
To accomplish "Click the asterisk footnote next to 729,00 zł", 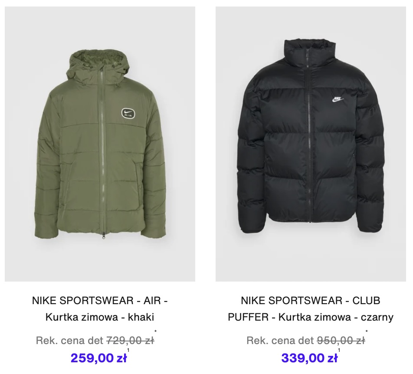I will [156, 331].
